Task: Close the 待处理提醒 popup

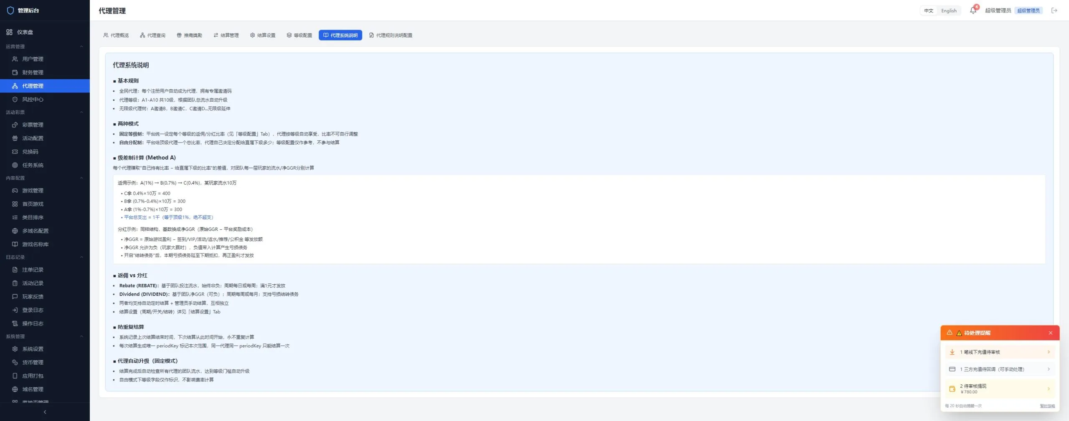Action: tap(1051, 333)
